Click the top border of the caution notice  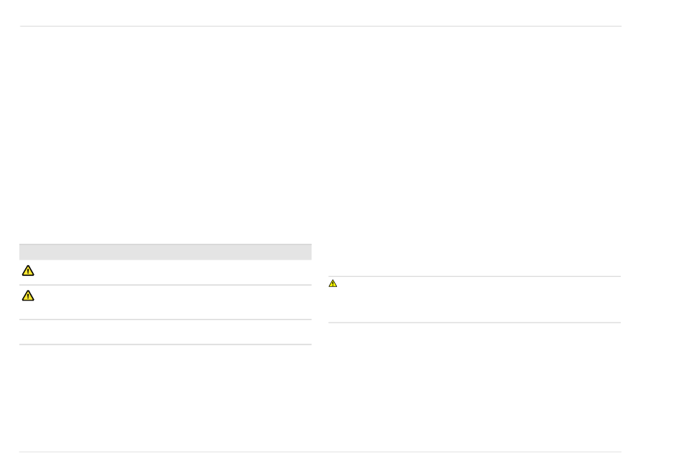coord(475,276)
